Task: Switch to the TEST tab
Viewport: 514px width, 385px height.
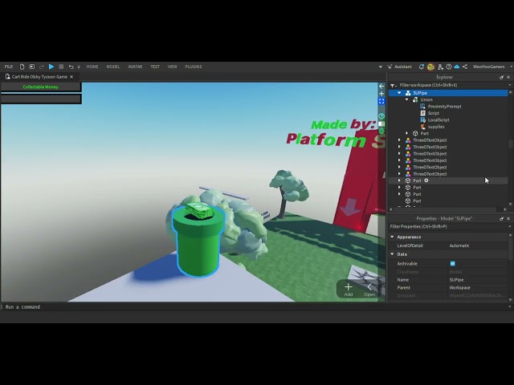Action: coord(155,67)
